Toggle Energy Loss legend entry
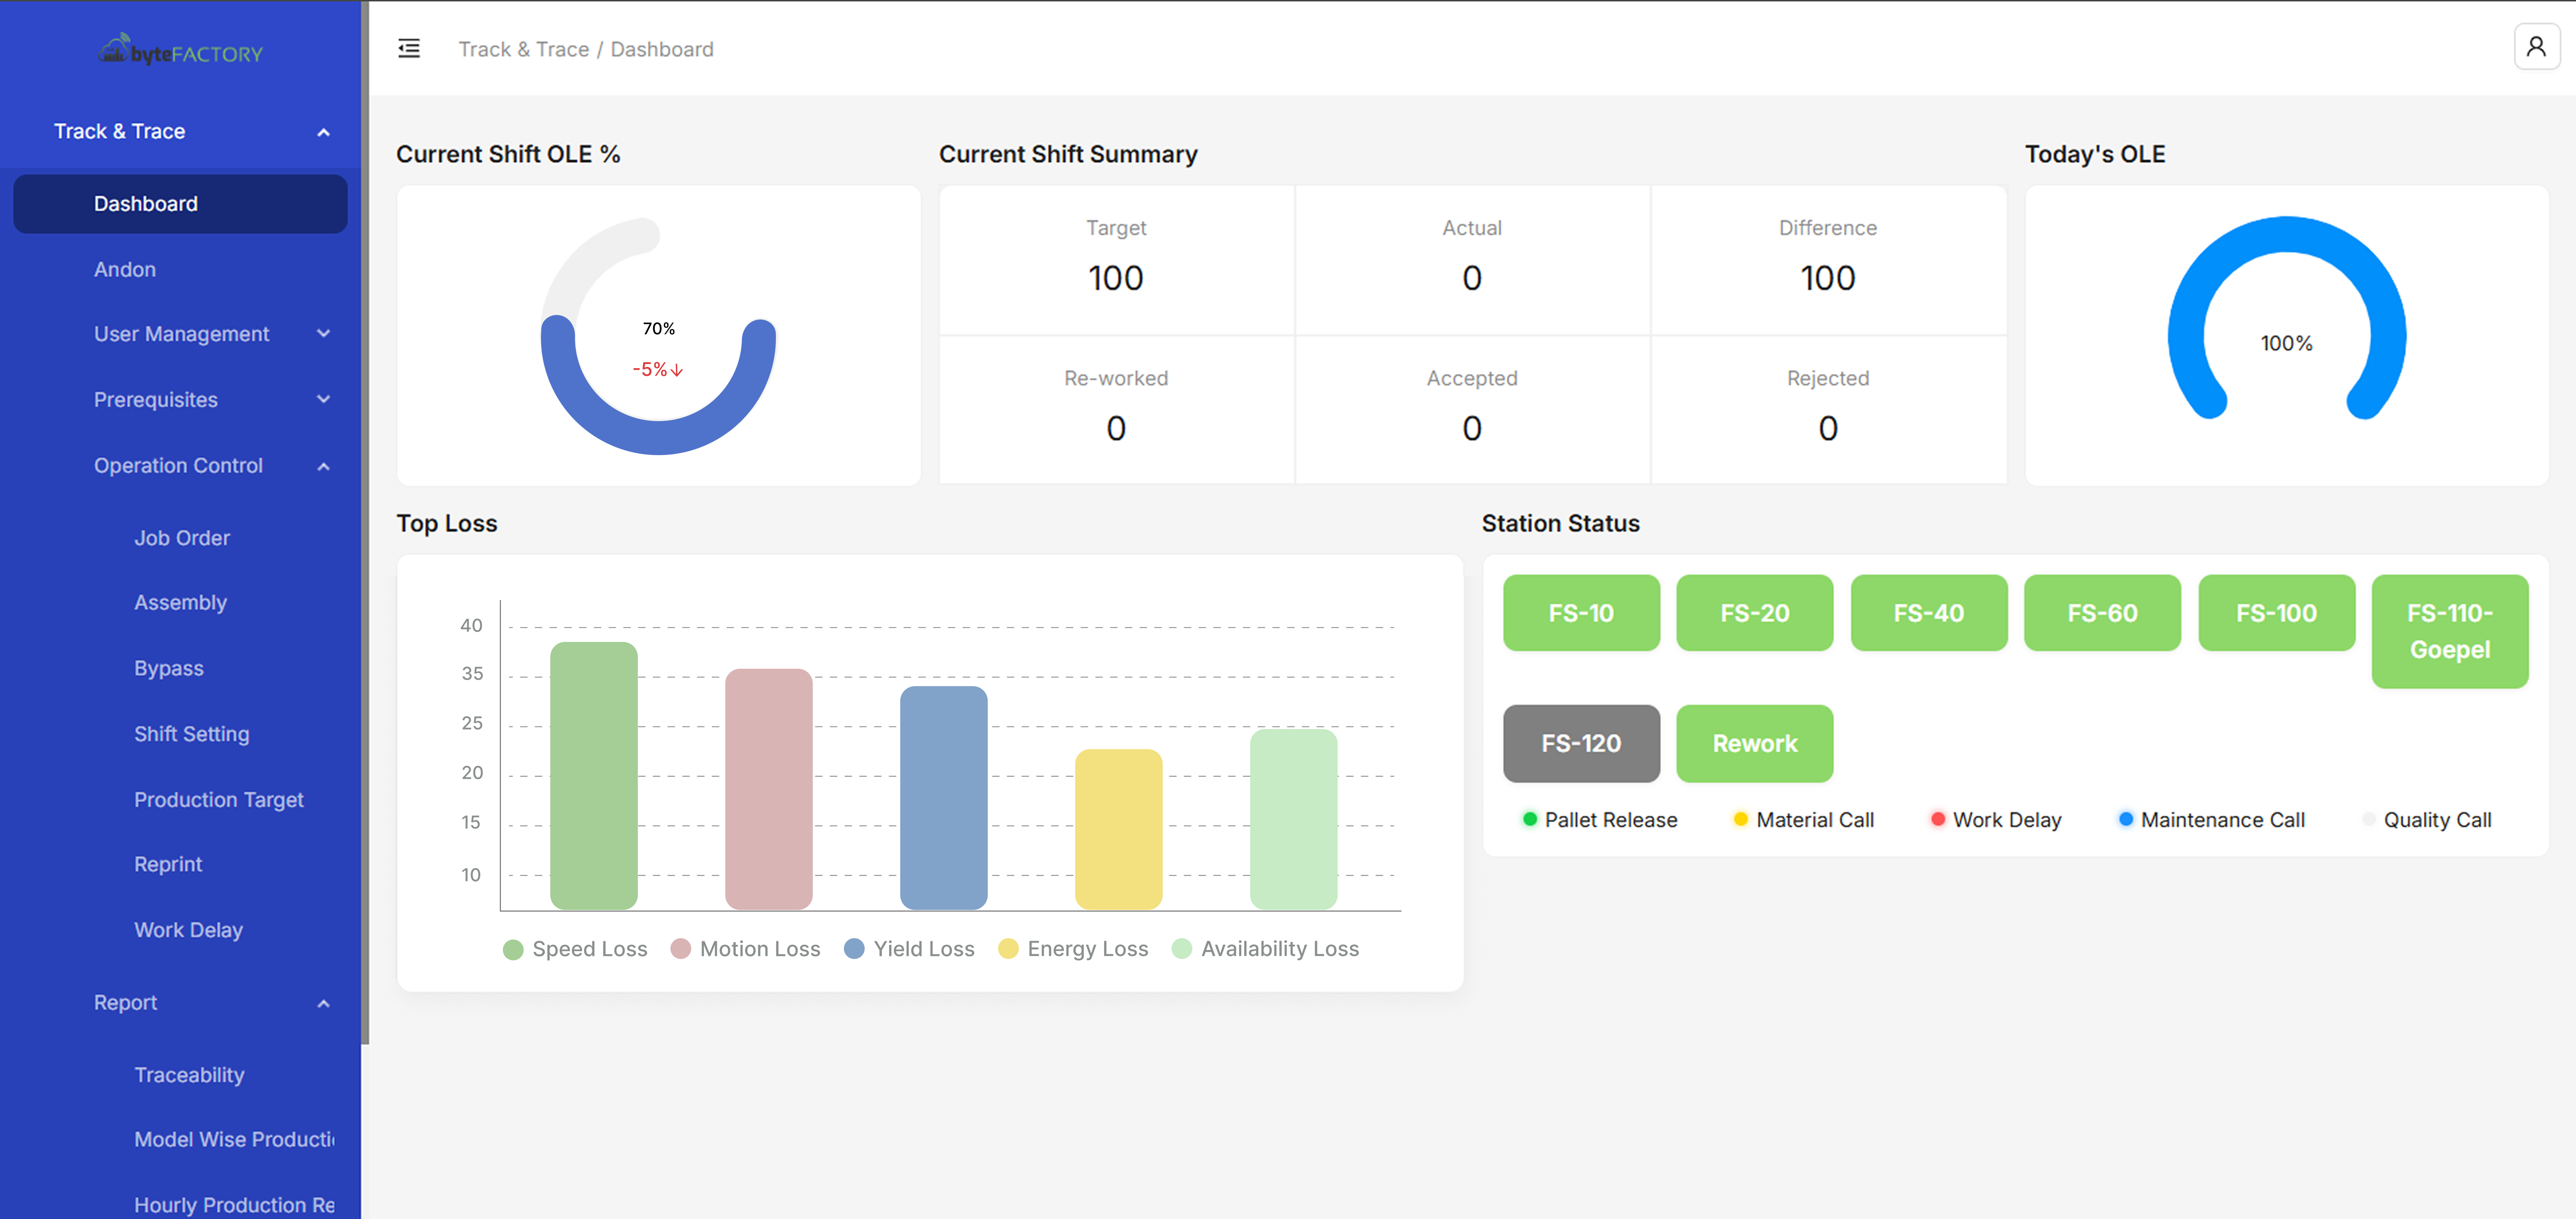 [1073, 949]
